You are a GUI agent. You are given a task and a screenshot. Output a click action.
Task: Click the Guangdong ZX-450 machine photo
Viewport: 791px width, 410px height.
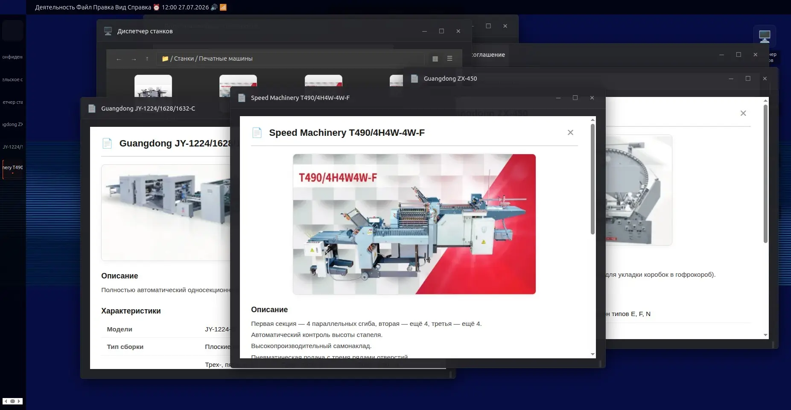coord(639,190)
